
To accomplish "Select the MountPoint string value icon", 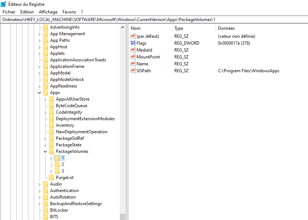I will click(x=133, y=57).
